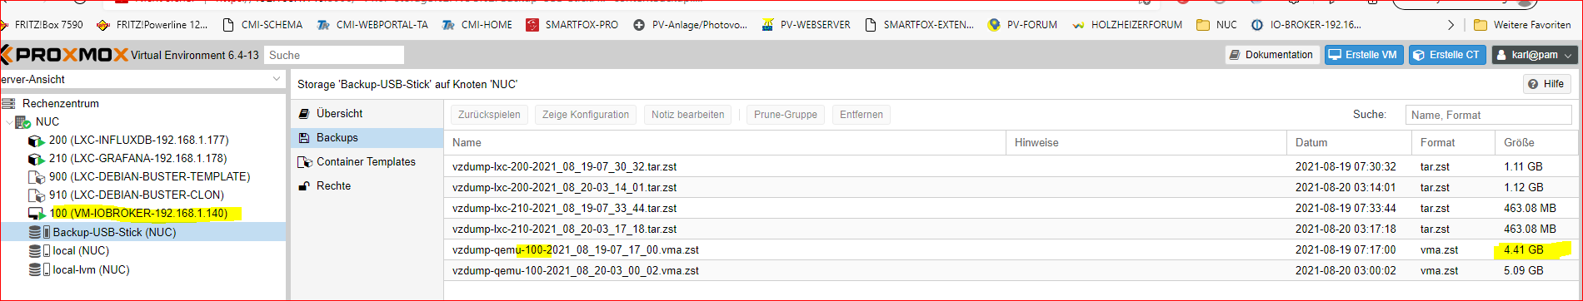
Task: Focus the Suche Name, Format field
Action: [x=1488, y=115]
